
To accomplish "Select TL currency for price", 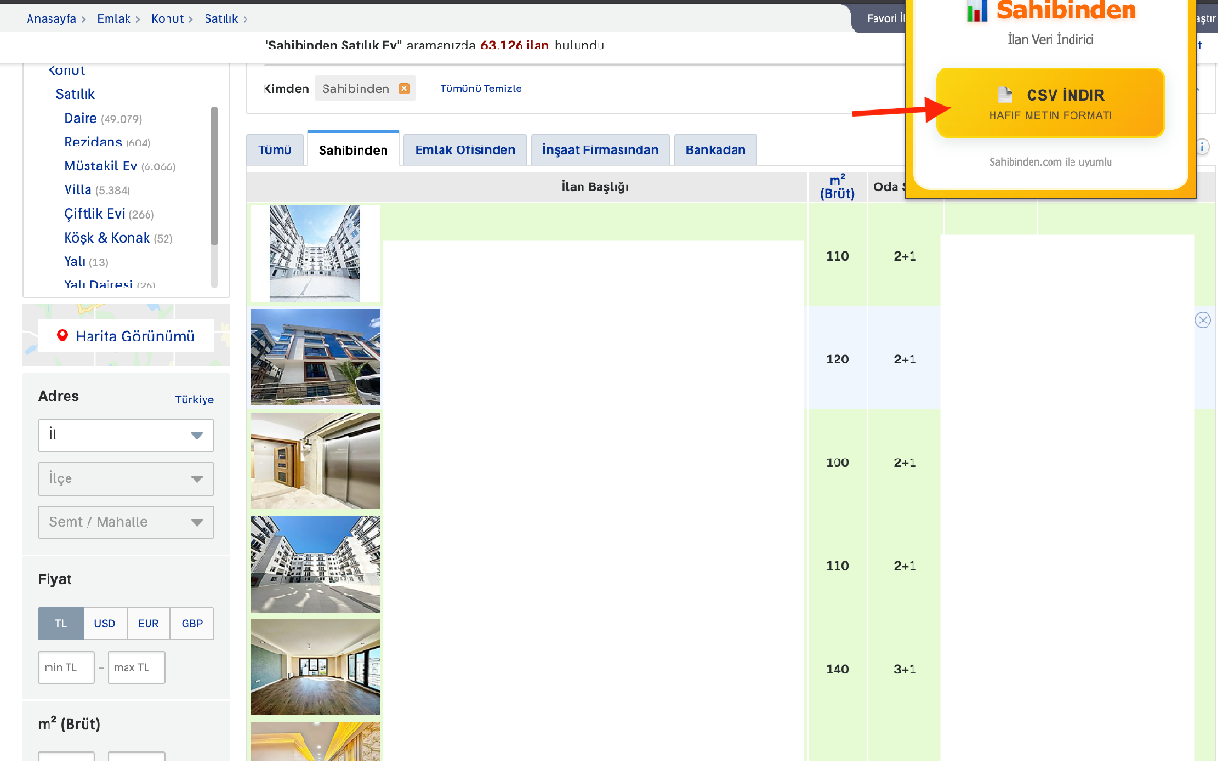I will pos(61,624).
